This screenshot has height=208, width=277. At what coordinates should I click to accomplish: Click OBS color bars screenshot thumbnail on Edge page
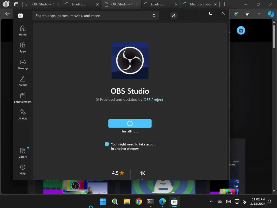75,187
